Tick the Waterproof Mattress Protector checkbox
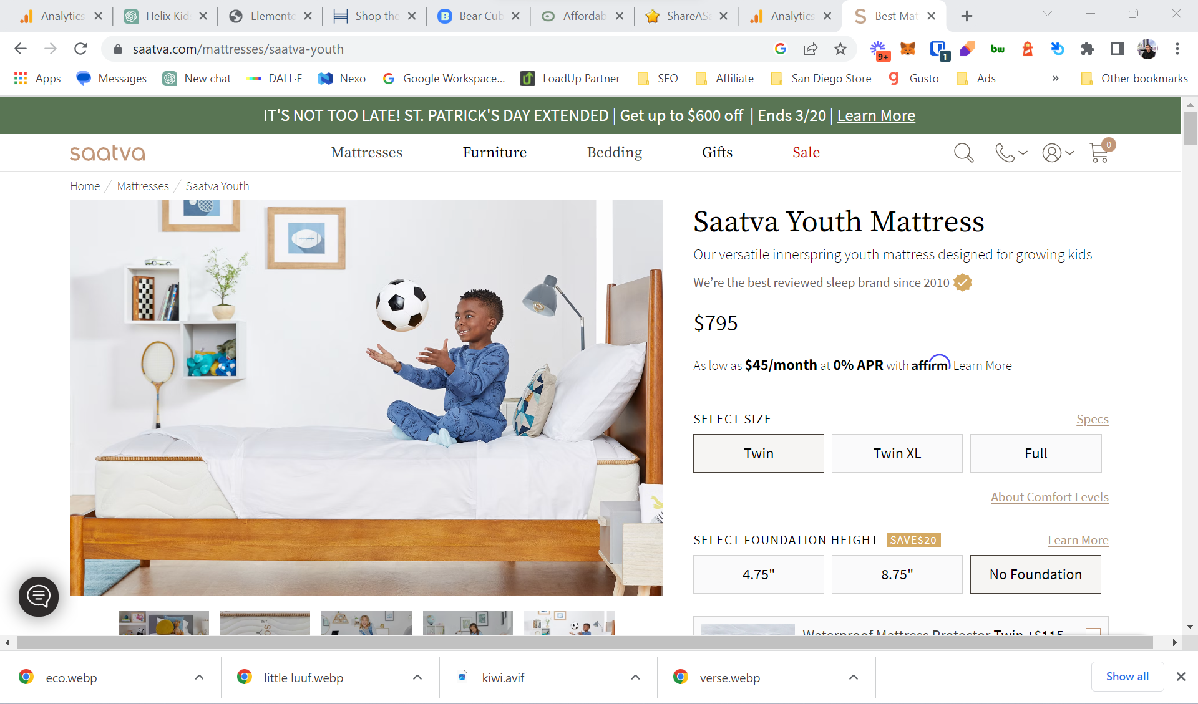Viewport: 1198px width, 704px height. [x=1093, y=631]
